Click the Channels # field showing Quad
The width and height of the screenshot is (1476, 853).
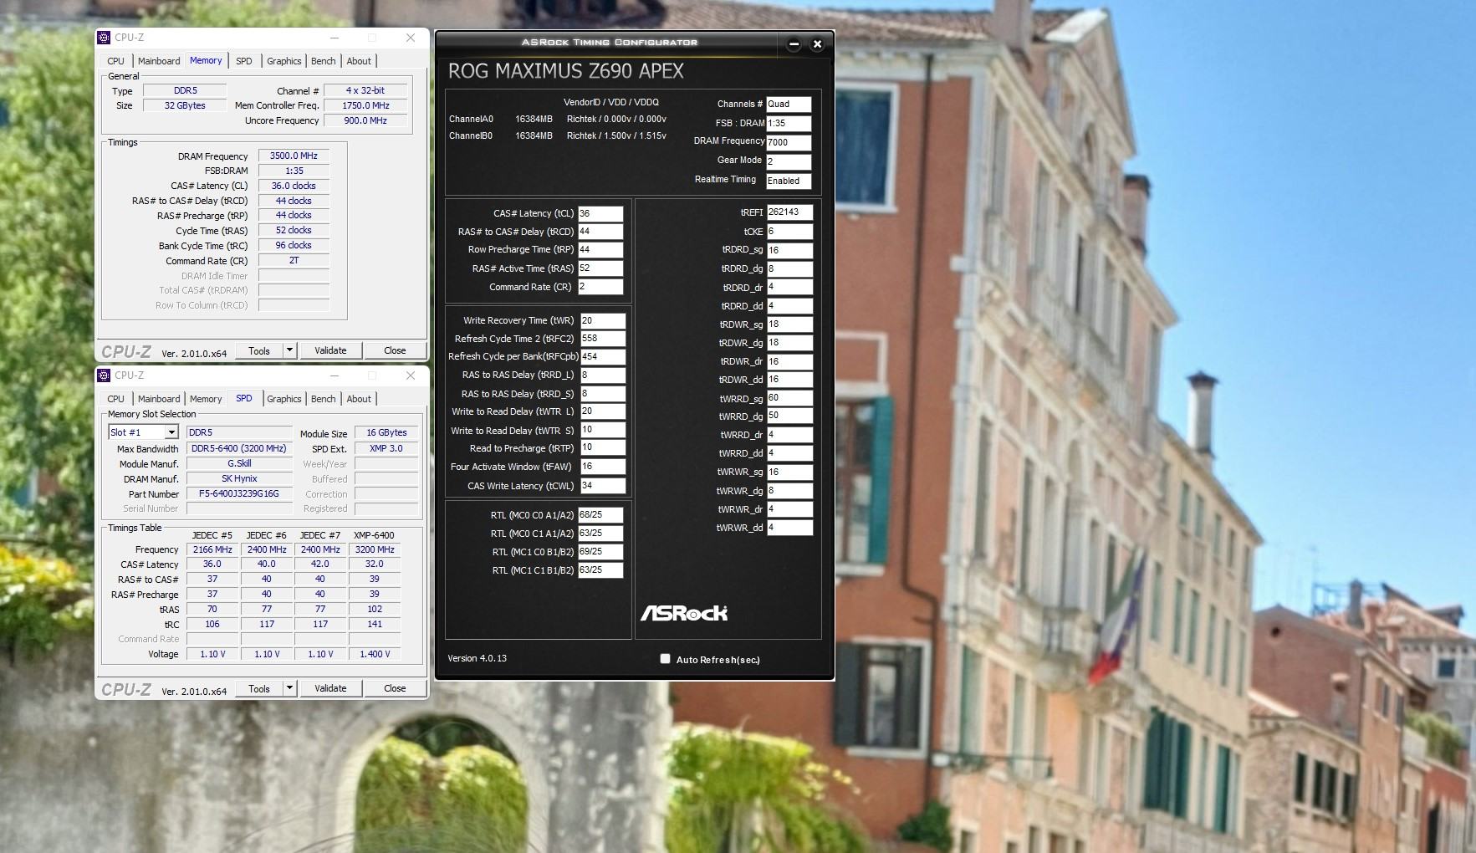789,105
